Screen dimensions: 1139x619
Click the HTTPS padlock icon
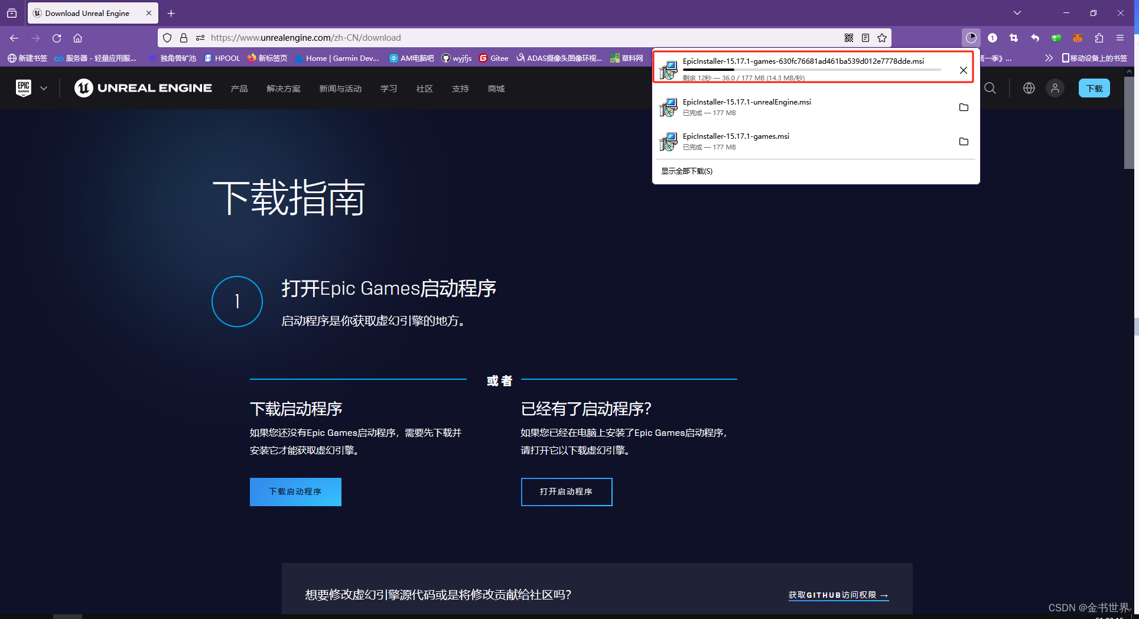click(183, 37)
